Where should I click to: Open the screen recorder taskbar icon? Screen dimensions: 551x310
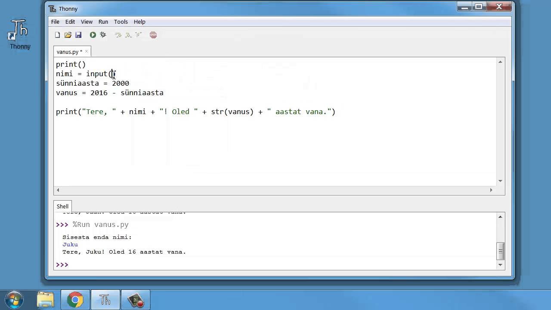pos(136,300)
